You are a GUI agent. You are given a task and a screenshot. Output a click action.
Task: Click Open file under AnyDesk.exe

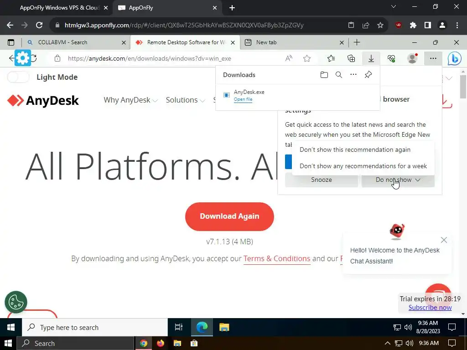click(x=243, y=99)
